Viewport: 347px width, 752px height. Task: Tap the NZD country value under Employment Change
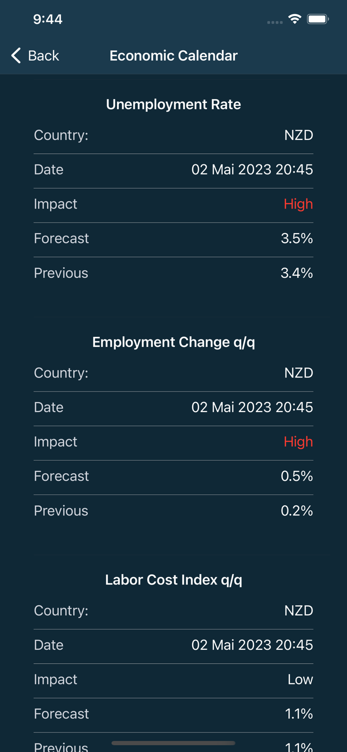click(298, 373)
